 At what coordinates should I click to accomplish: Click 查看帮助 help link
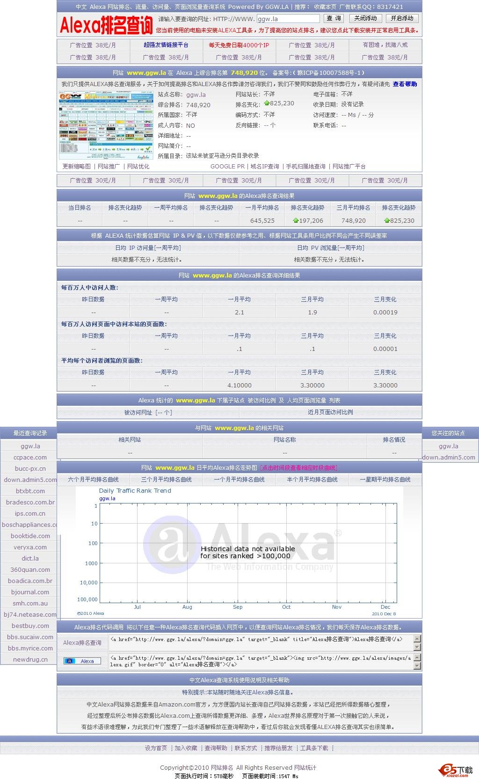(x=405, y=84)
